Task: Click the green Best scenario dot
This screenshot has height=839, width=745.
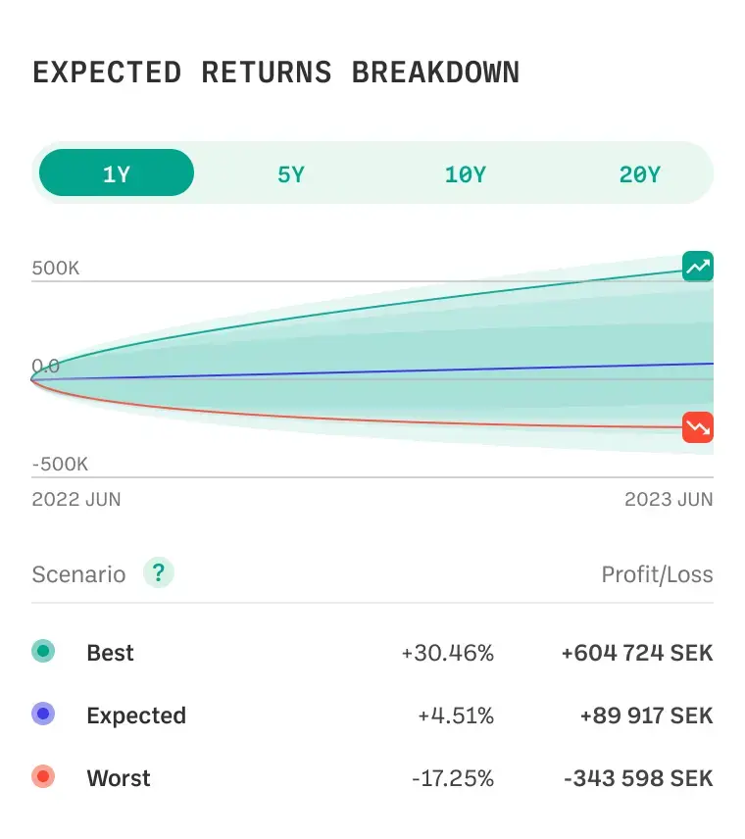Action: click(43, 651)
